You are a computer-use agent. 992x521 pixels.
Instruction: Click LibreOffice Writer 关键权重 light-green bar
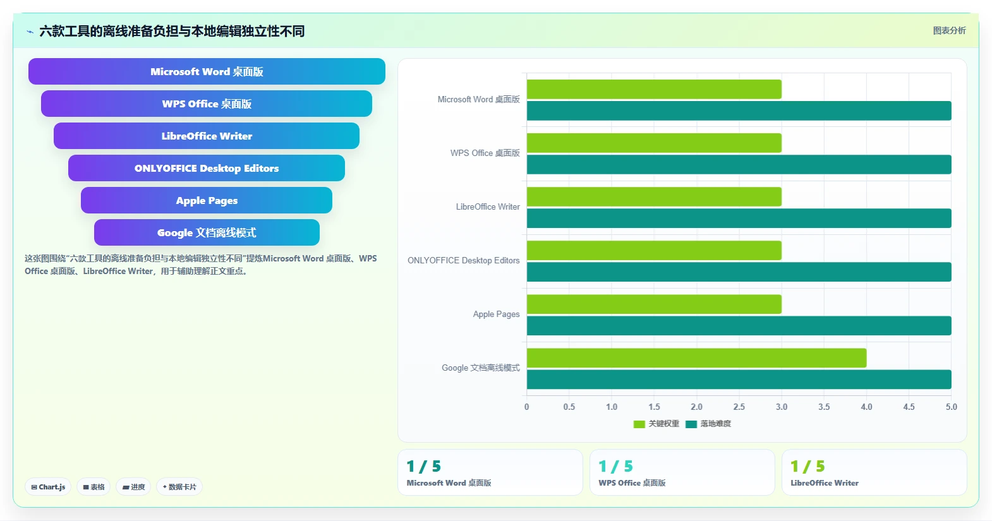pyautogui.click(x=654, y=196)
